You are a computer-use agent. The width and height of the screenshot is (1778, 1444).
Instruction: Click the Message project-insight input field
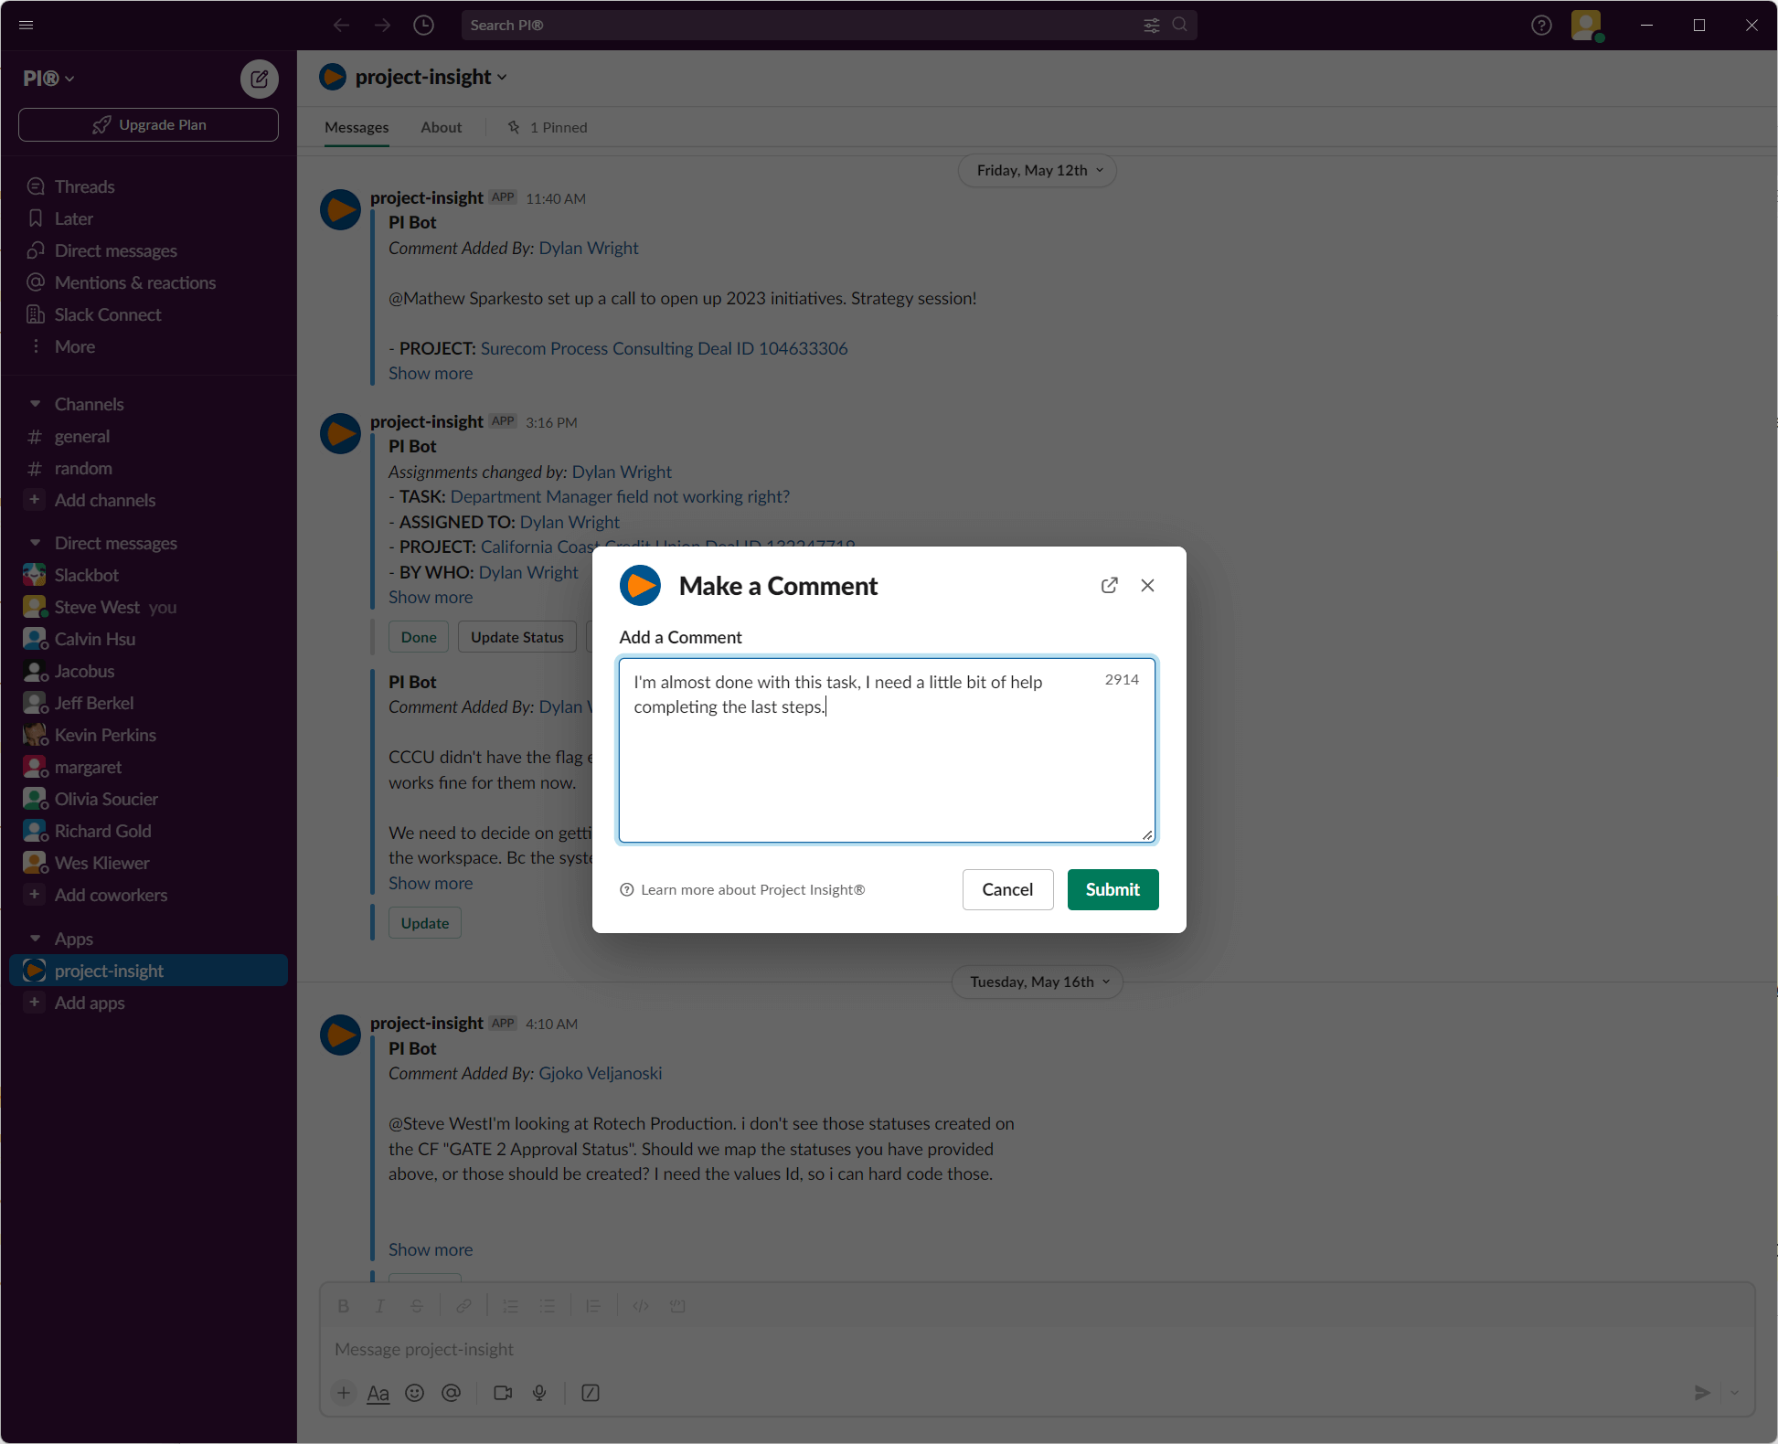coord(1037,1349)
